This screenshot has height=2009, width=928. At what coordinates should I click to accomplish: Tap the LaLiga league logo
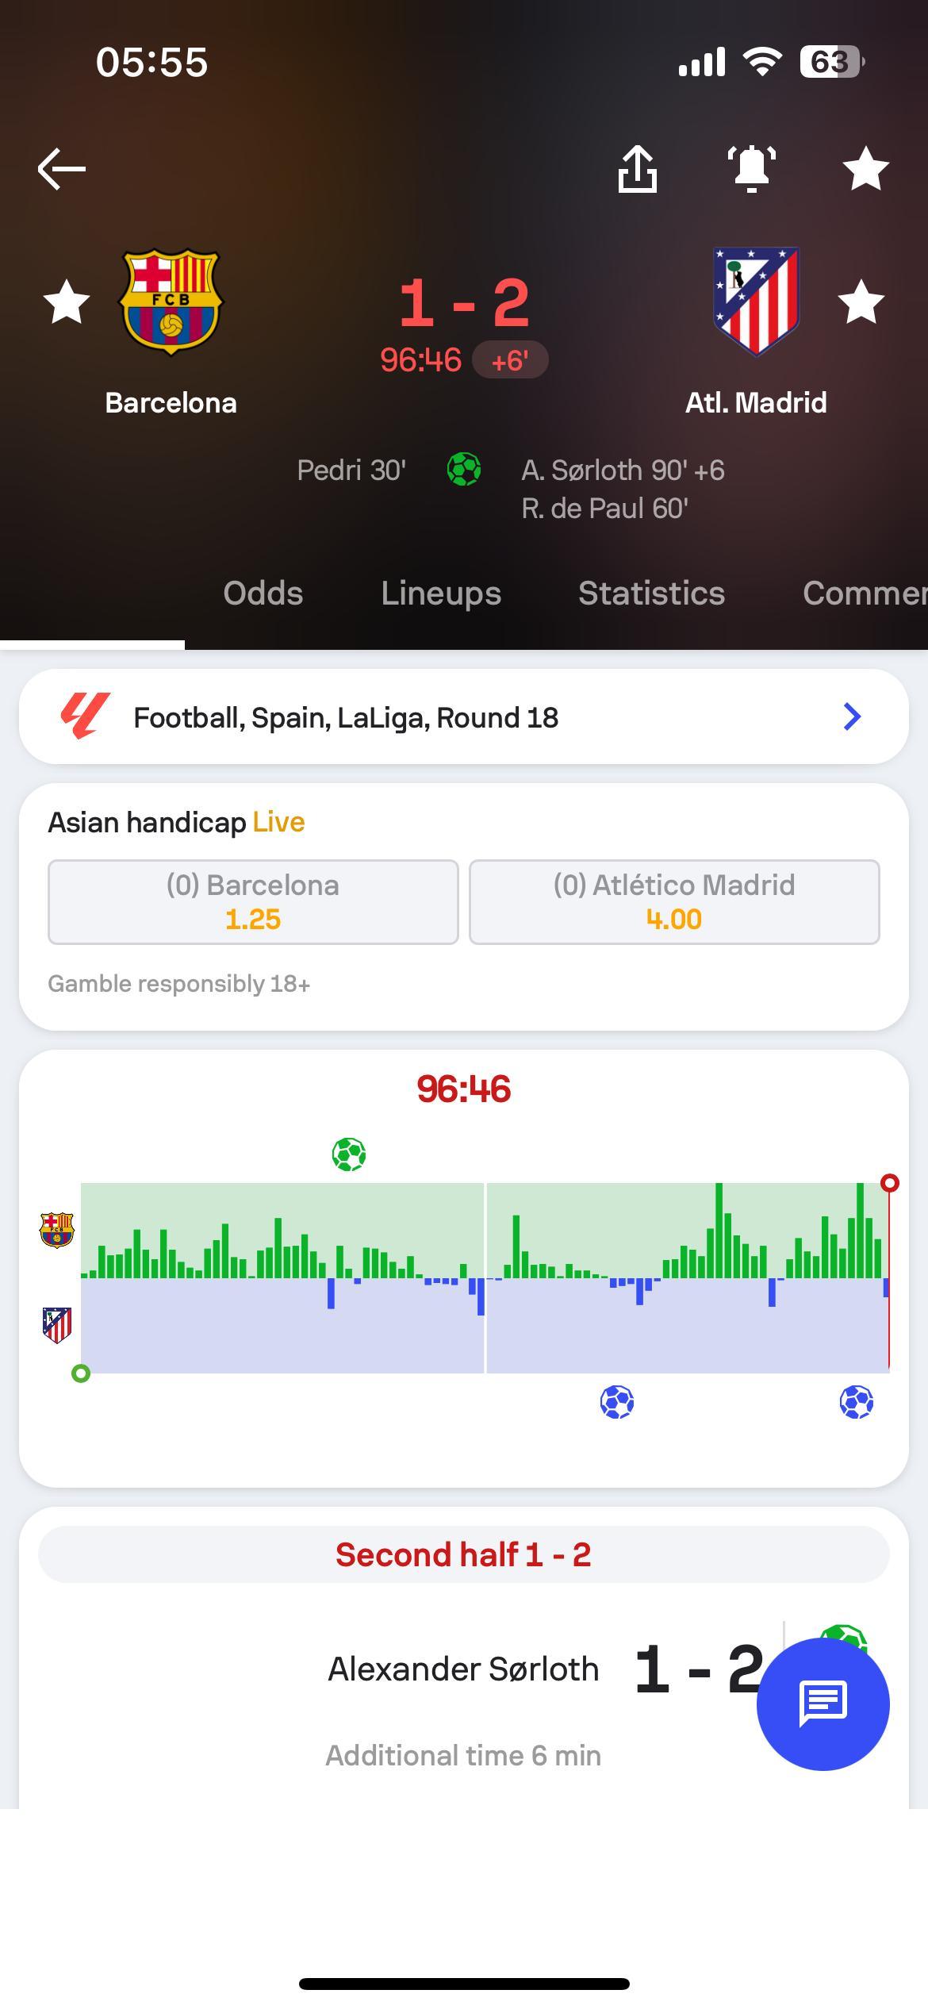85,716
